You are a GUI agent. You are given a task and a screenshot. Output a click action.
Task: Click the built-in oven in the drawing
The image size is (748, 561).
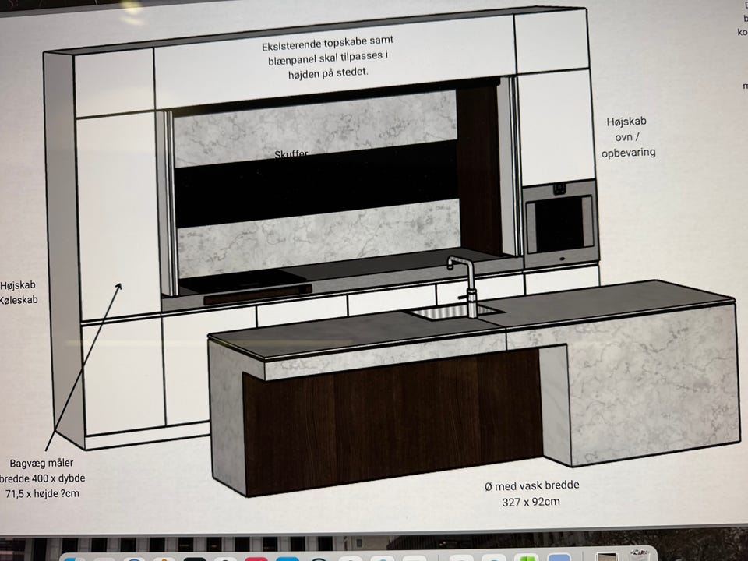560,224
